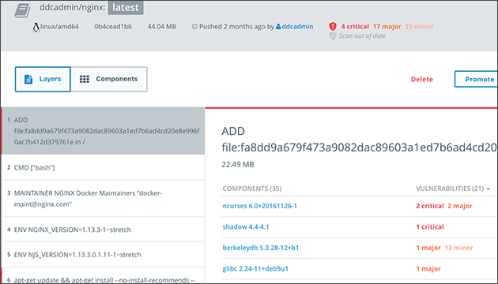498x284 pixels.
Task: Switch to the Layers tab
Action: point(43,79)
